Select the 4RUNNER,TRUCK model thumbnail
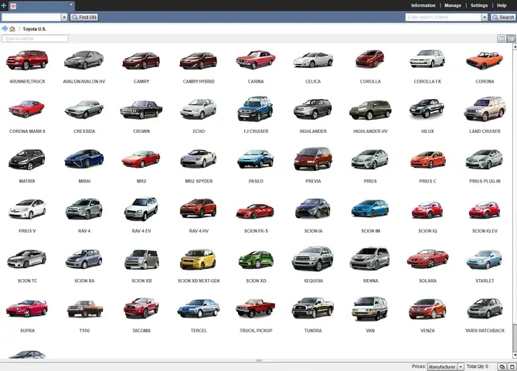517x371 pixels. [x=27, y=60]
